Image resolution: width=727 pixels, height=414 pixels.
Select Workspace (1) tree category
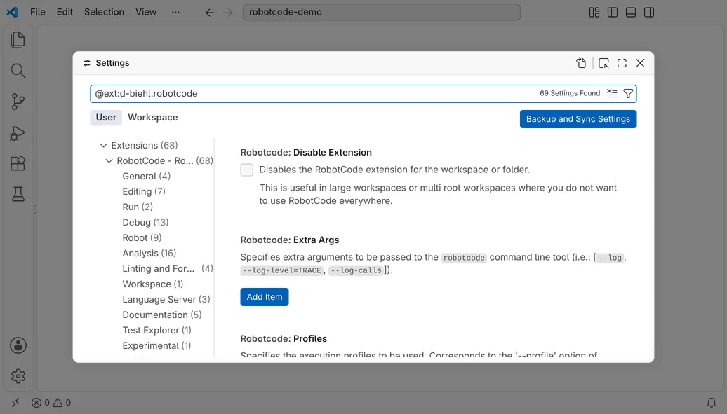coord(152,284)
